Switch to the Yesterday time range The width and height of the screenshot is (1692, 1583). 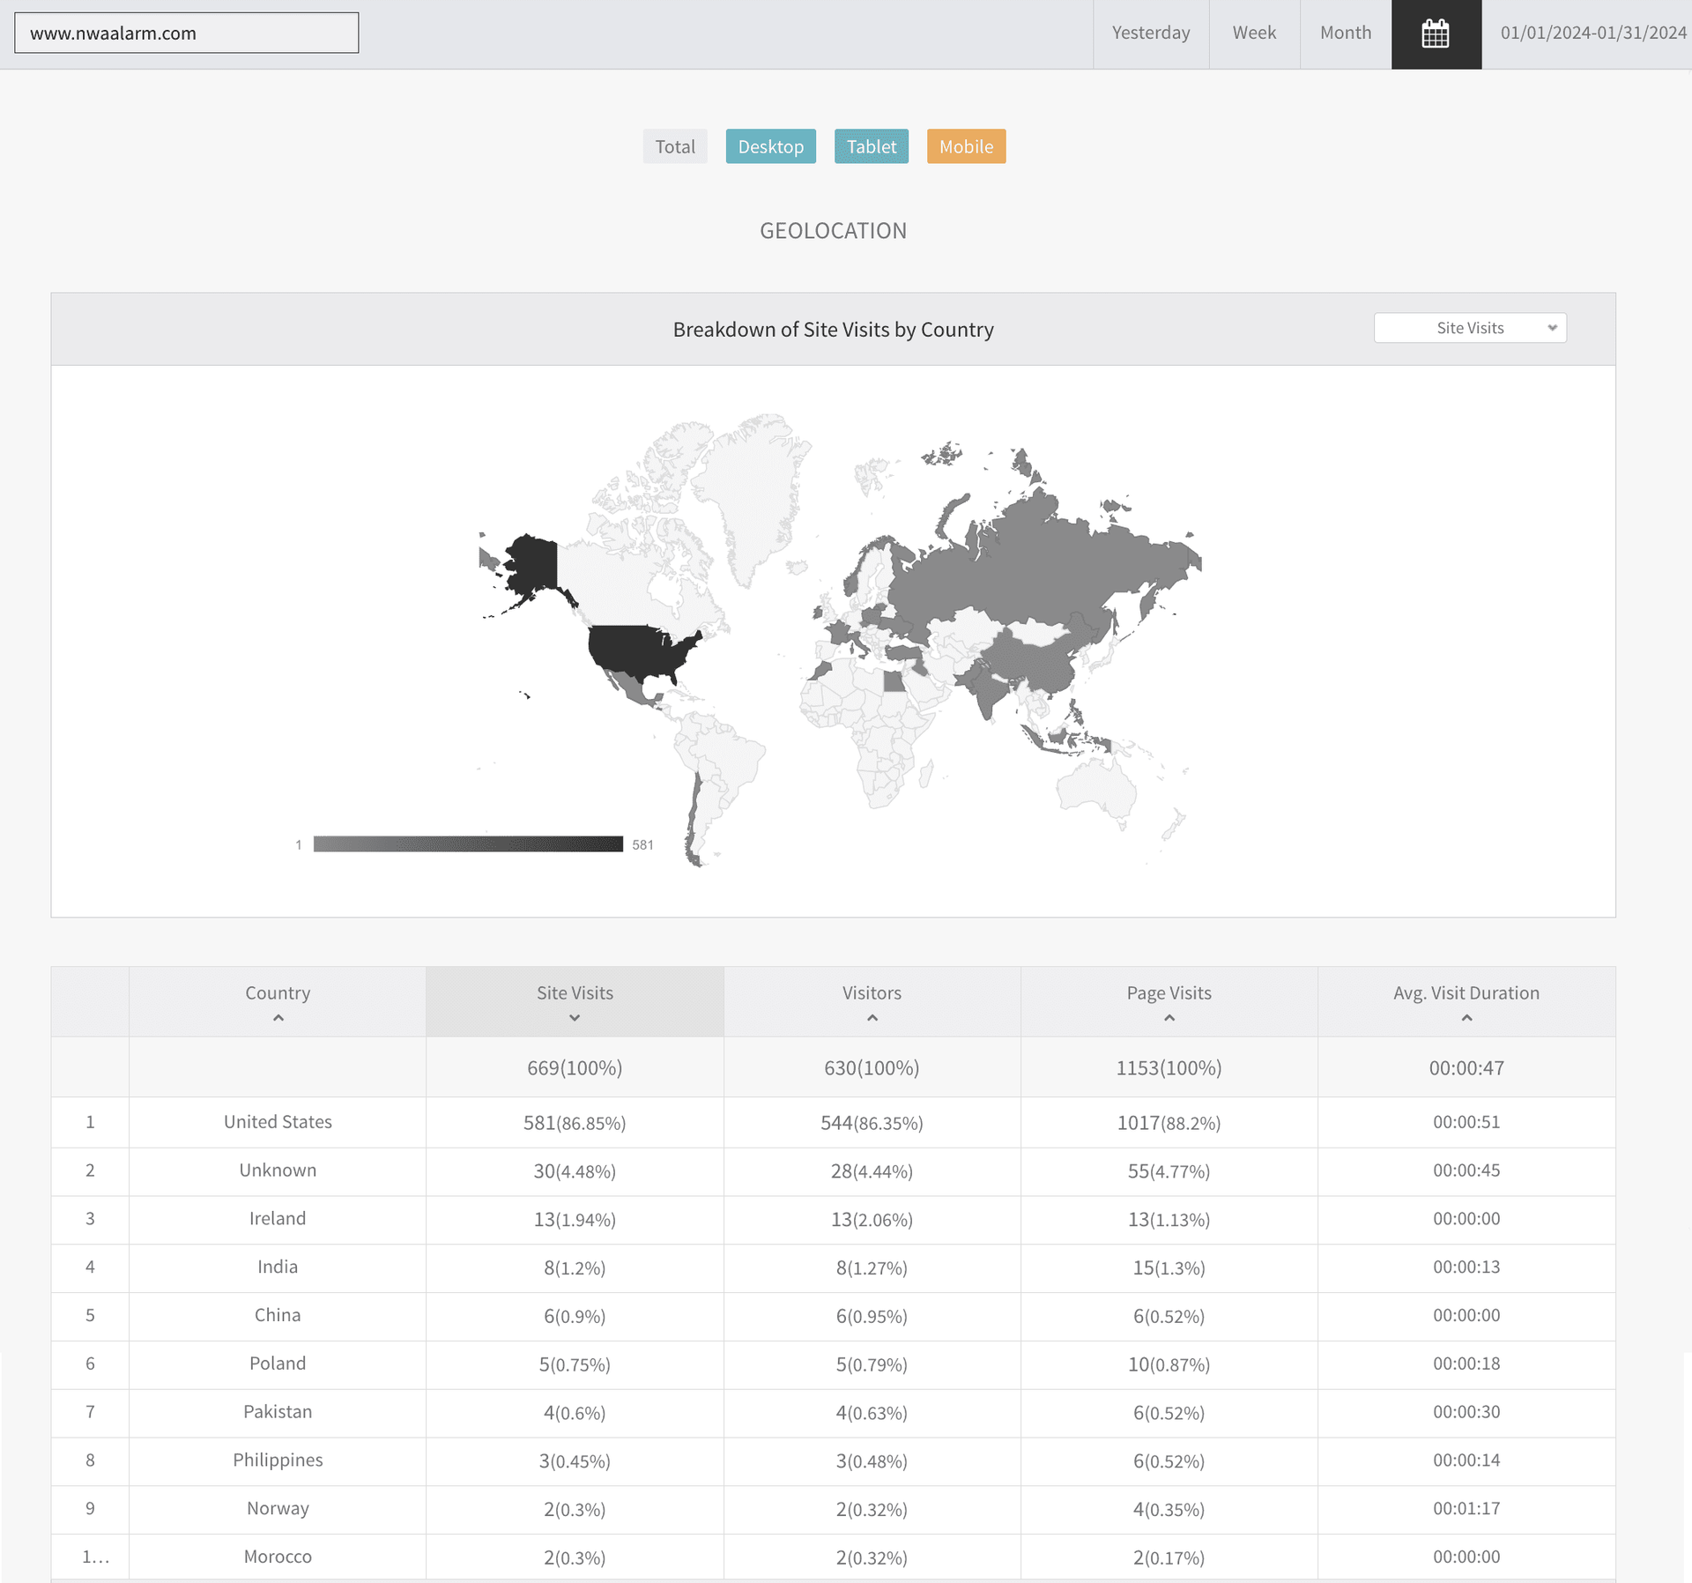pos(1150,33)
